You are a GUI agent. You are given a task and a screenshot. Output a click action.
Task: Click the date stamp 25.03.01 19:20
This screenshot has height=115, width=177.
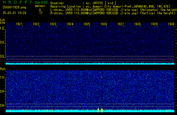[x=14, y=13]
